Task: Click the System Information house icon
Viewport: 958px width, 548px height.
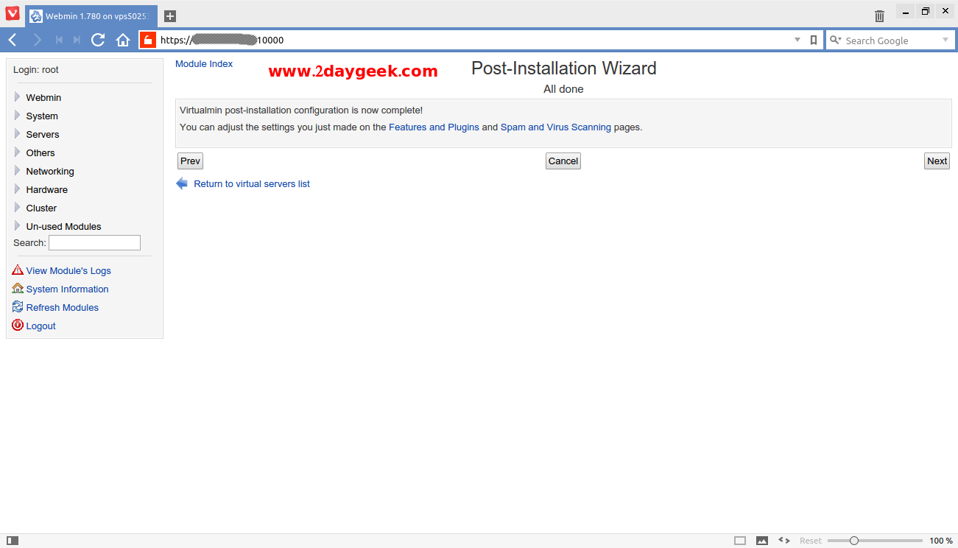Action: tap(18, 289)
